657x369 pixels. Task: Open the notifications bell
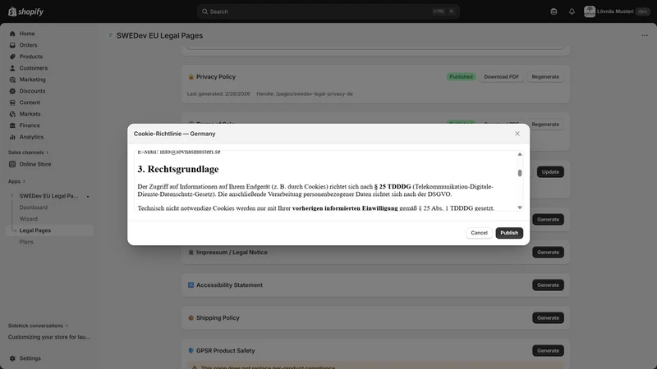[x=572, y=11]
